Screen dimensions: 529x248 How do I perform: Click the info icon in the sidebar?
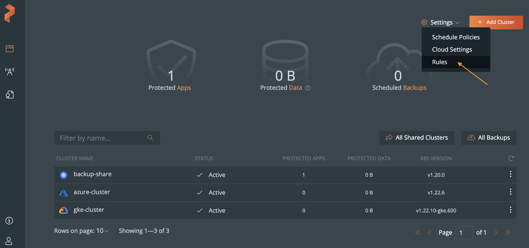coord(9,221)
